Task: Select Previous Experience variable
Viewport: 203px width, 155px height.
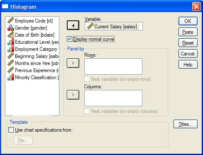Action: click(x=37, y=70)
